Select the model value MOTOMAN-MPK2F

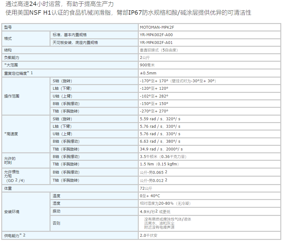[157, 27]
